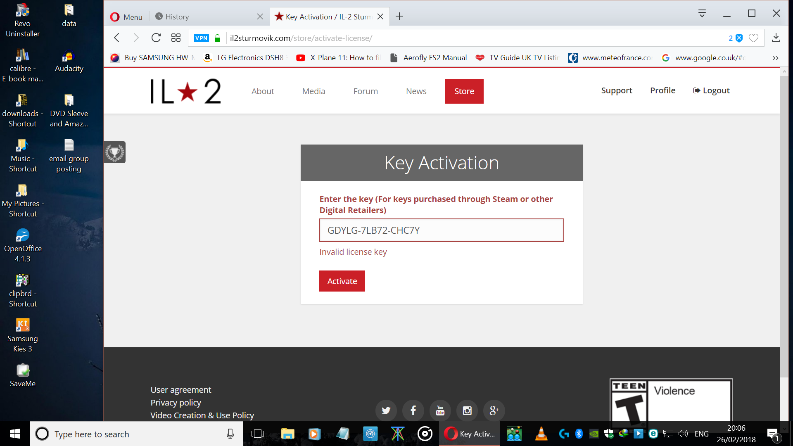
Task: Open X-Plane 11 YouTube bookmark
Action: coord(339,58)
